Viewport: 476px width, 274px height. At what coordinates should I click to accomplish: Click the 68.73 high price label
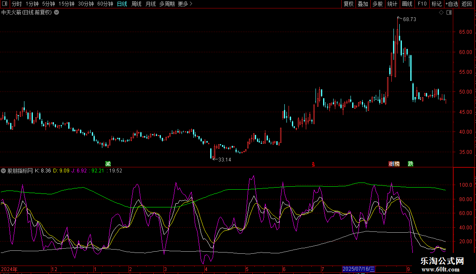409,19
